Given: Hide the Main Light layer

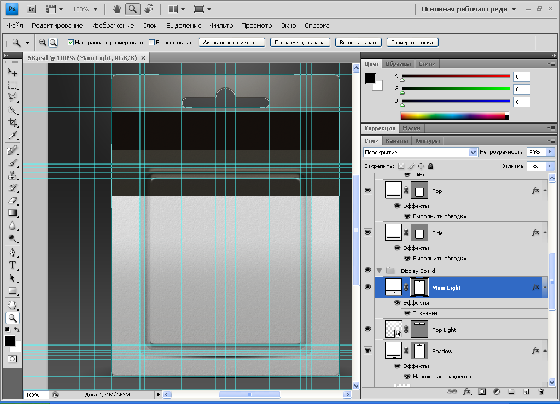Looking at the screenshot, I should [x=368, y=287].
